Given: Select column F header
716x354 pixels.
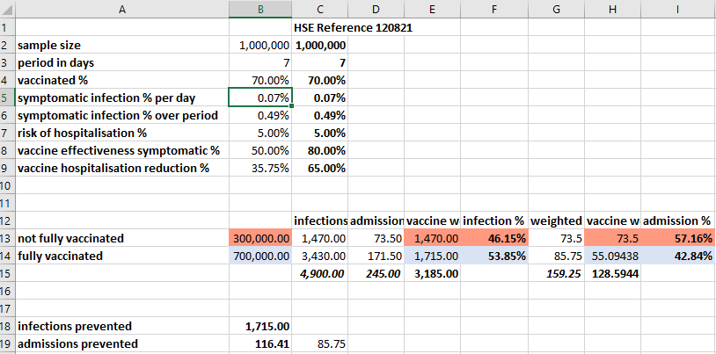Looking at the screenshot, I should point(494,9).
